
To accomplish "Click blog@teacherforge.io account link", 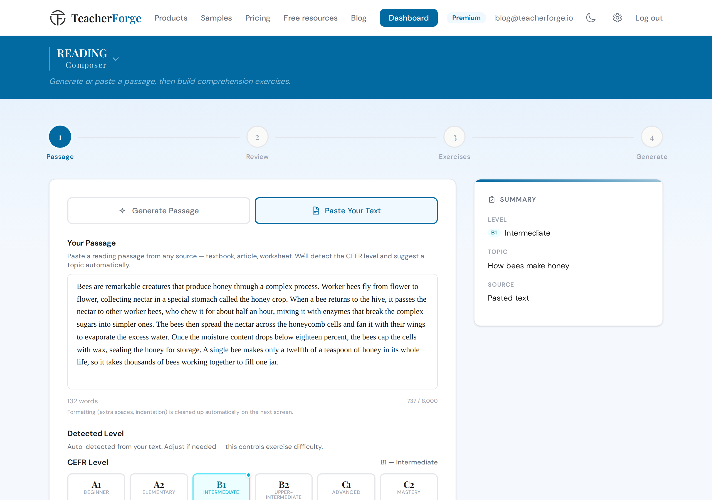I will (534, 18).
